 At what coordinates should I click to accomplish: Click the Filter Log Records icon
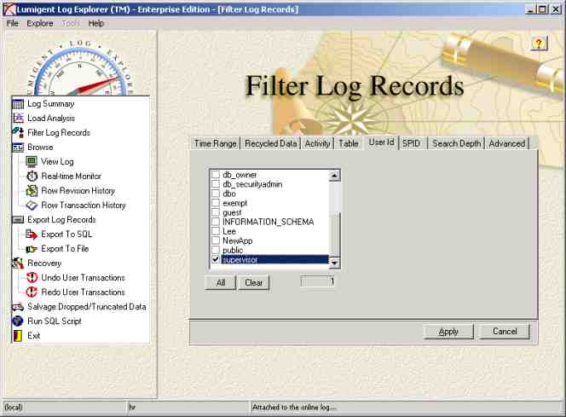(18, 132)
